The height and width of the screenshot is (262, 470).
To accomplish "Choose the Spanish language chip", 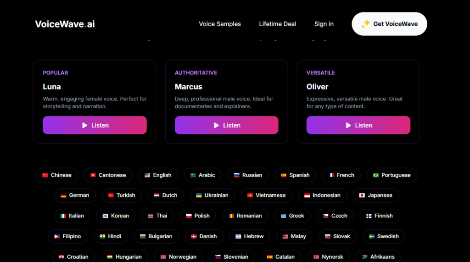I will point(295,175).
